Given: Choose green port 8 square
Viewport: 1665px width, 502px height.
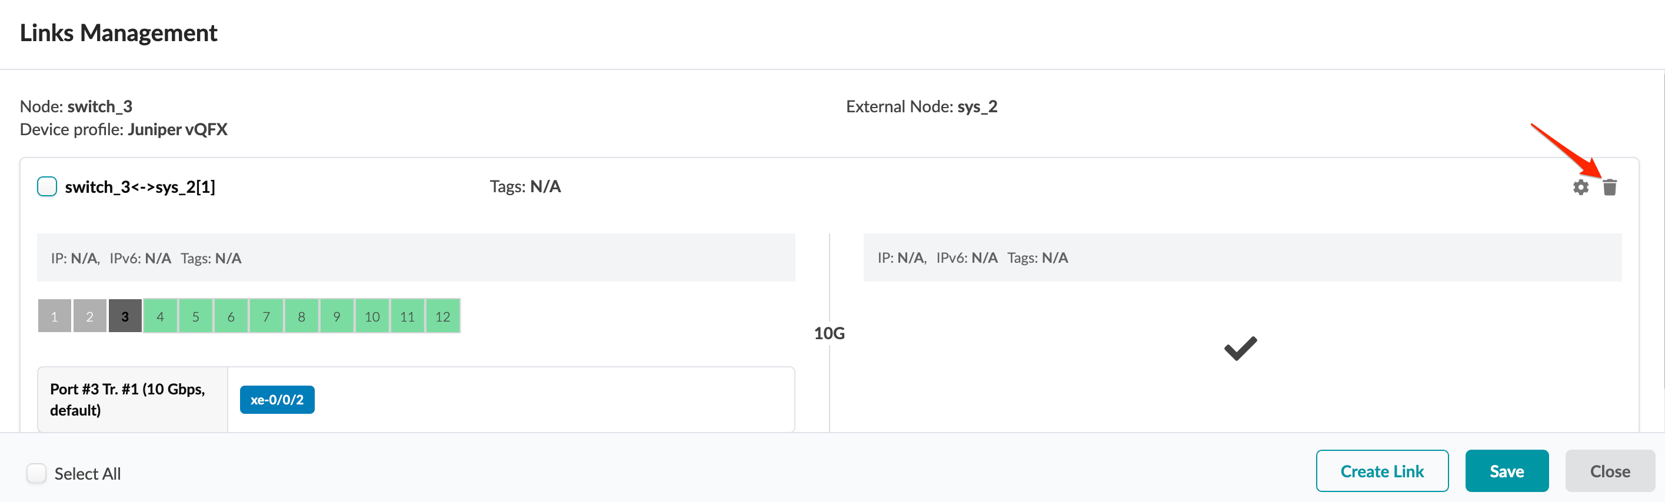Looking at the screenshot, I should [x=301, y=316].
